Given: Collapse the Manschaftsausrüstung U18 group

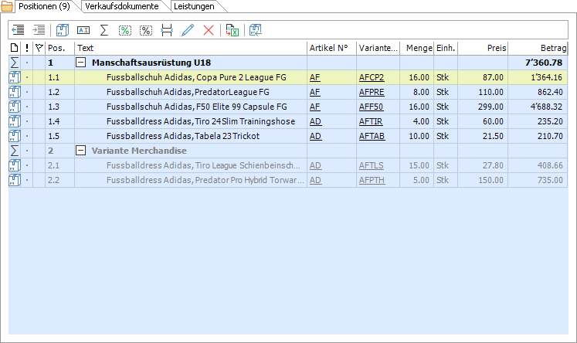Looking at the screenshot, I should [80, 63].
